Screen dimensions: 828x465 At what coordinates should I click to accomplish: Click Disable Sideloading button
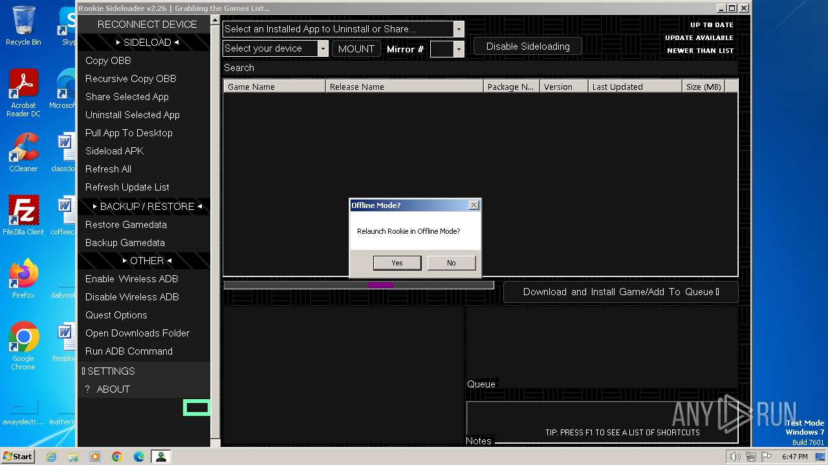(528, 46)
